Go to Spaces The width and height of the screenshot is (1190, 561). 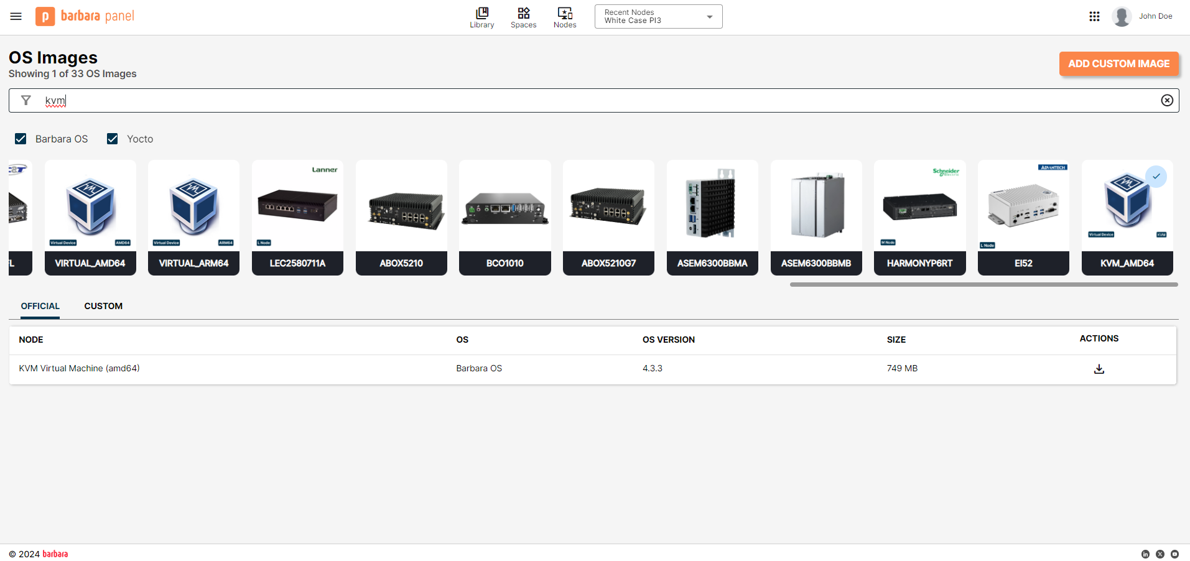coord(523,17)
